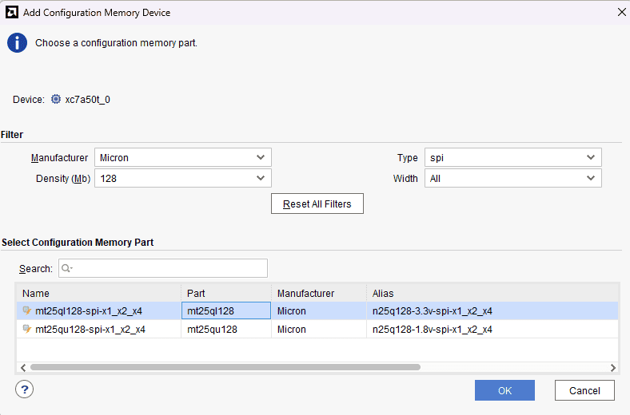630x415 pixels.
Task: Click the blue information icon
Action: (18, 43)
